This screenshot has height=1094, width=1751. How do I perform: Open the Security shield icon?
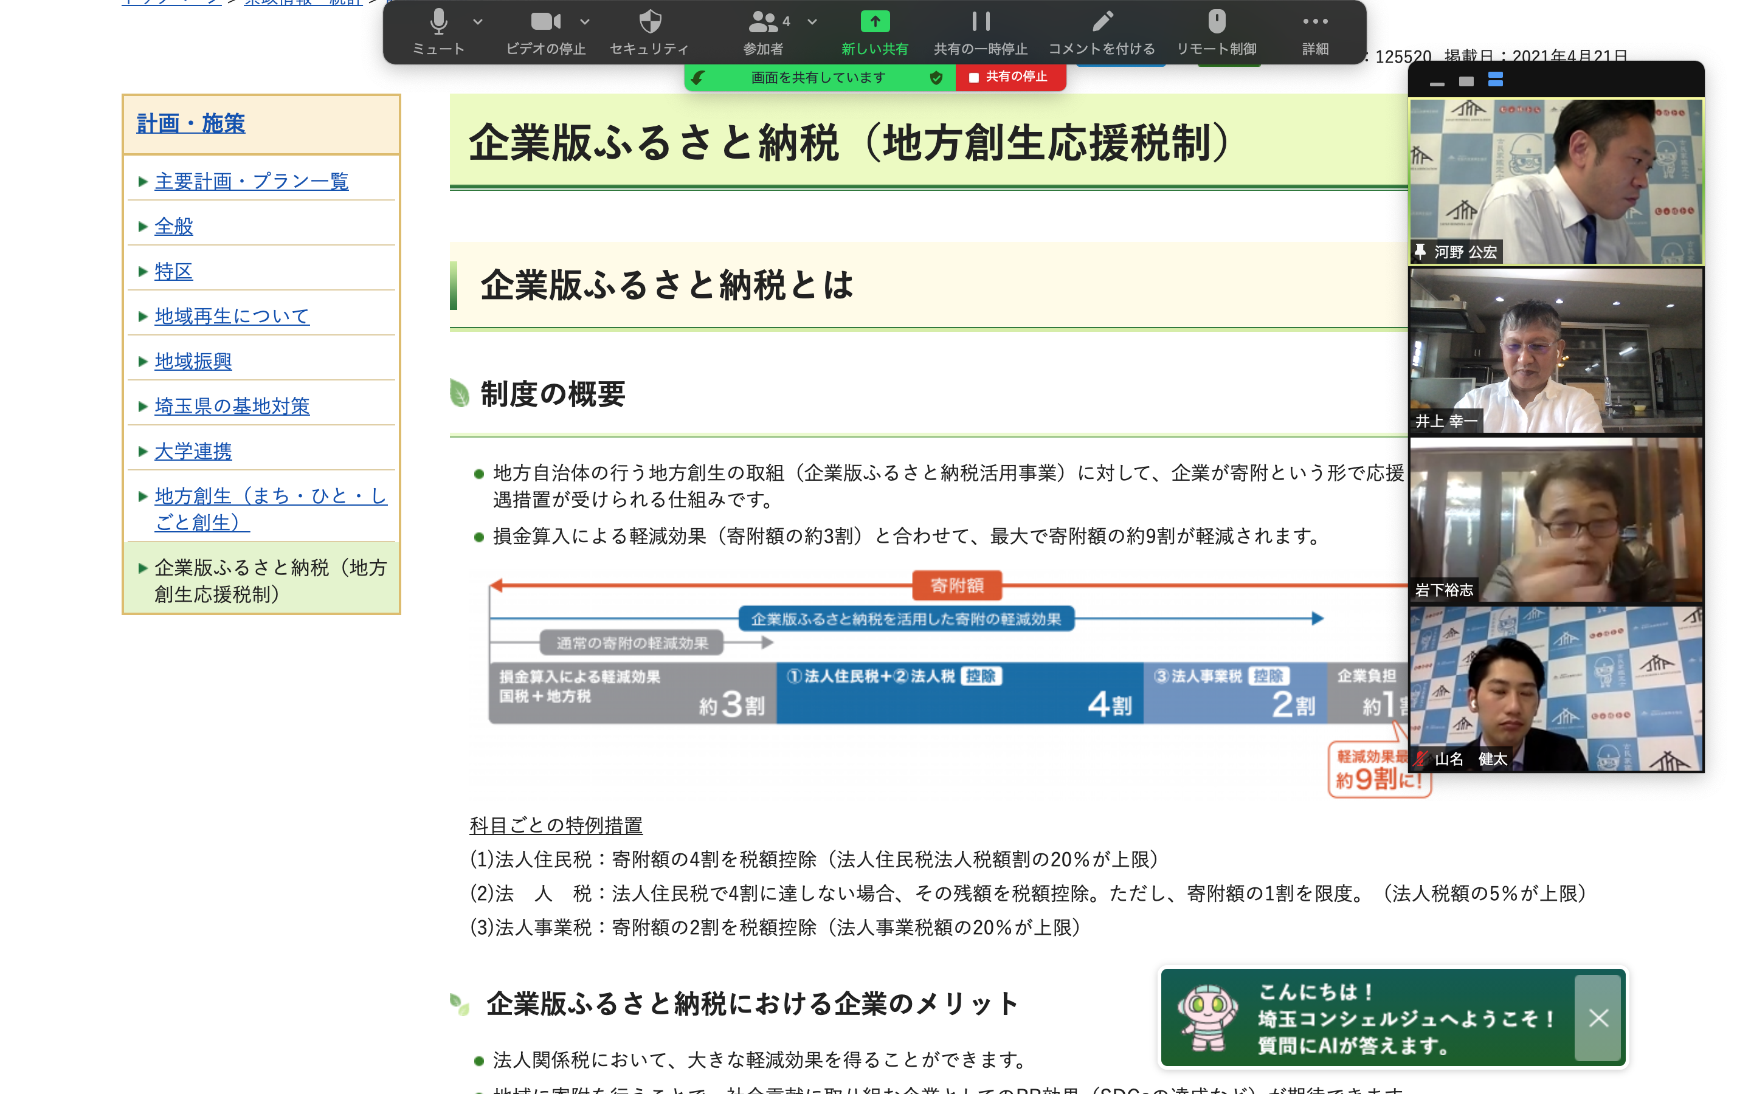[650, 22]
